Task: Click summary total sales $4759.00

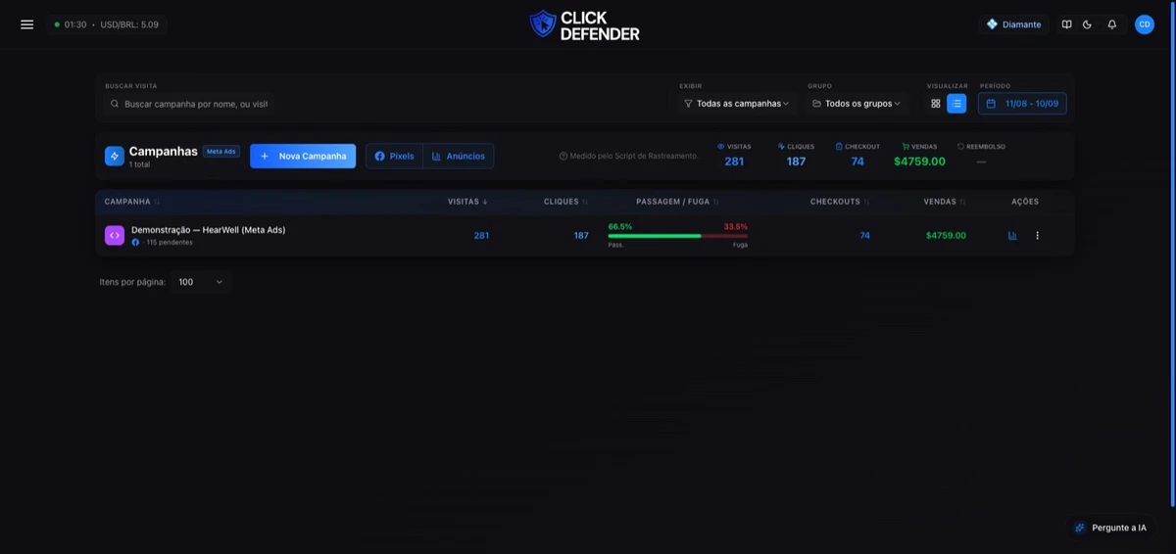Action: [919, 162]
